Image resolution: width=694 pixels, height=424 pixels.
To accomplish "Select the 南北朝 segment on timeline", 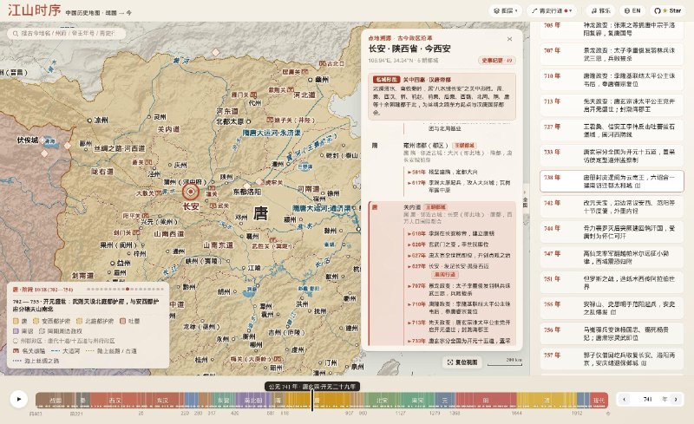I will 253,400.
